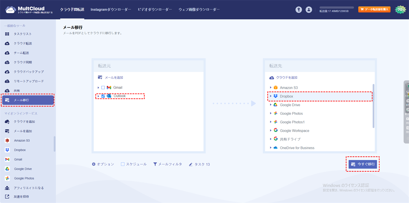Click the Amazon S3 icon in sidebar
409x203 pixels.
[x=7, y=140]
